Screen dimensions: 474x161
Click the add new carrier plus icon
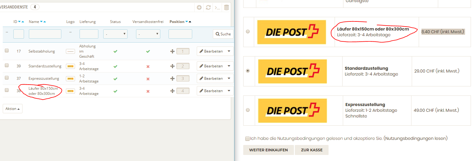pyautogui.click(x=199, y=8)
